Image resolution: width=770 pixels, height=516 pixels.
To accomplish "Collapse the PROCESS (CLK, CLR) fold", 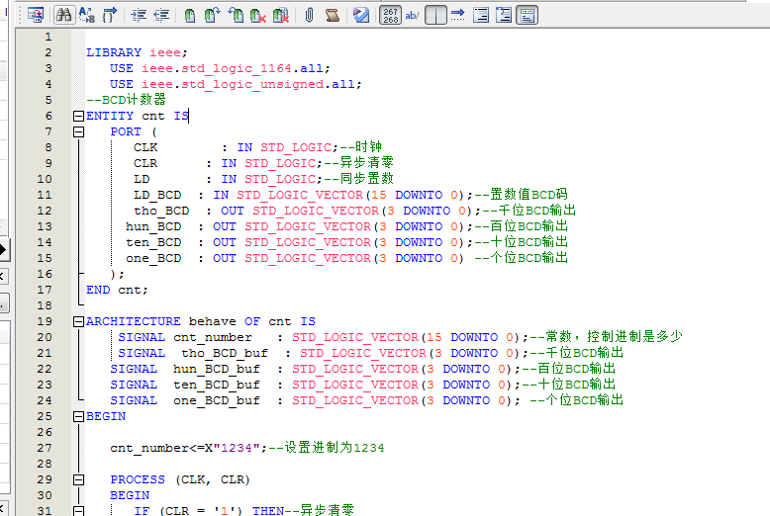I will (x=78, y=479).
